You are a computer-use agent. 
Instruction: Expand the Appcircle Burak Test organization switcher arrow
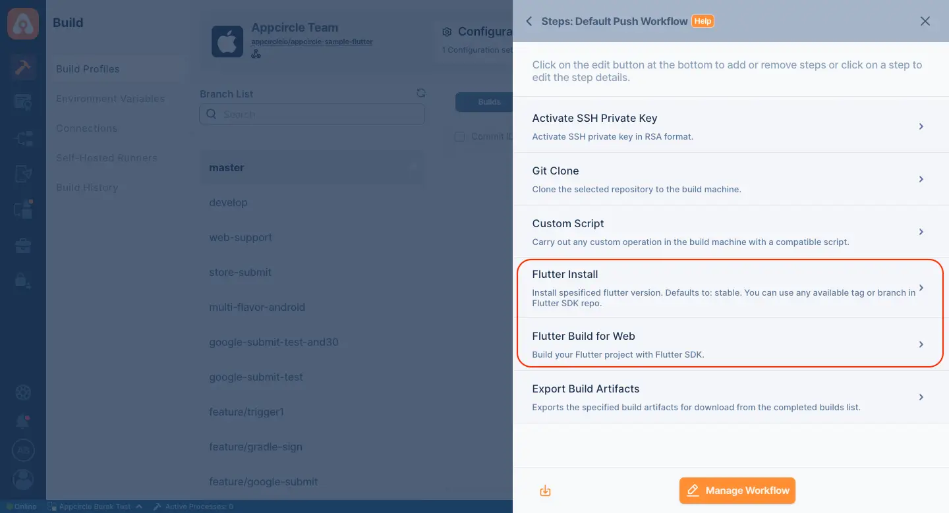[x=139, y=506]
